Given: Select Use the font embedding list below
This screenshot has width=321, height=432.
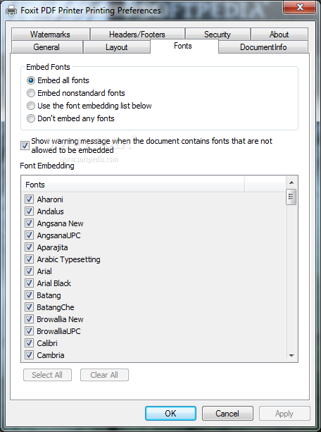Looking at the screenshot, I should click(89, 106).
